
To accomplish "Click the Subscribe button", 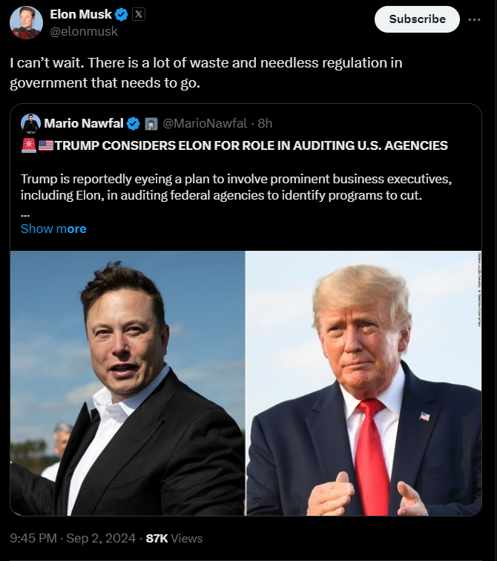I will pos(417,19).
